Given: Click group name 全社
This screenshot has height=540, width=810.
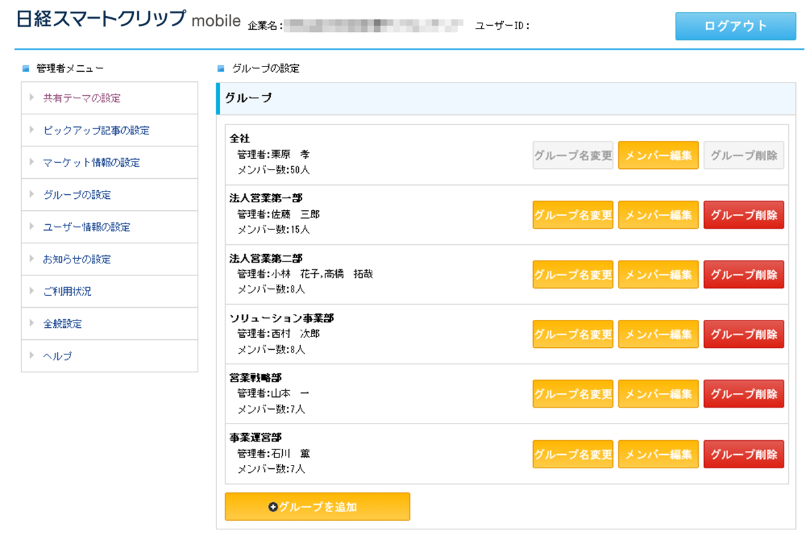Looking at the screenshot, I should point(240,138).
